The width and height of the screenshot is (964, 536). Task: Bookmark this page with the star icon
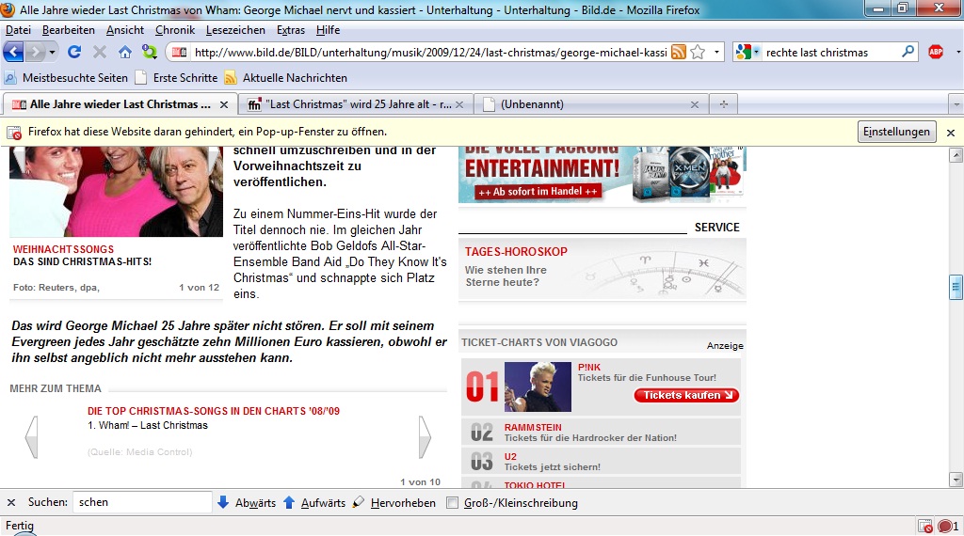pos(698,52)
